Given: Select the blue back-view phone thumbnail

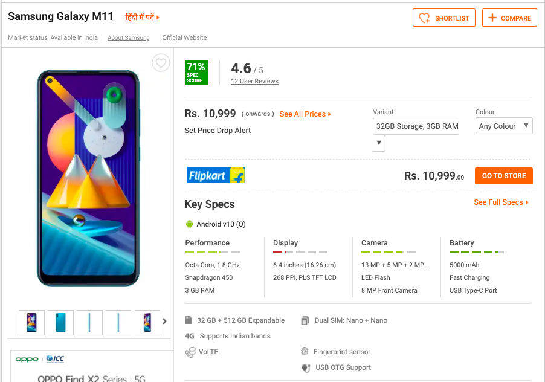Looking at the screenshot, I should coord(60,323).
